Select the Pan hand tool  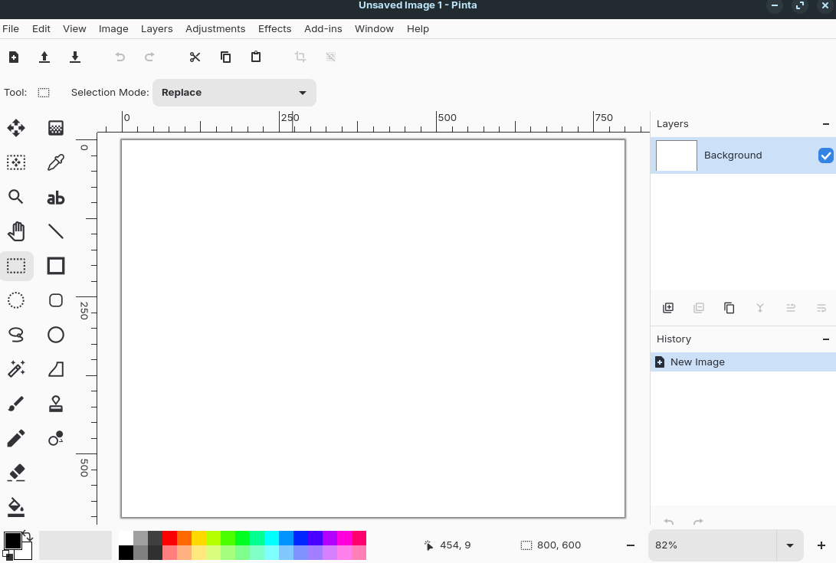coord(16,231)
